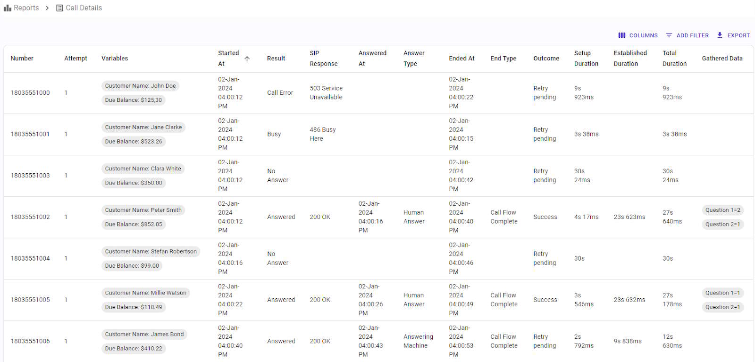
Task: Click Peter Smith's Question 2=1 chip
Action: point(723,224)
